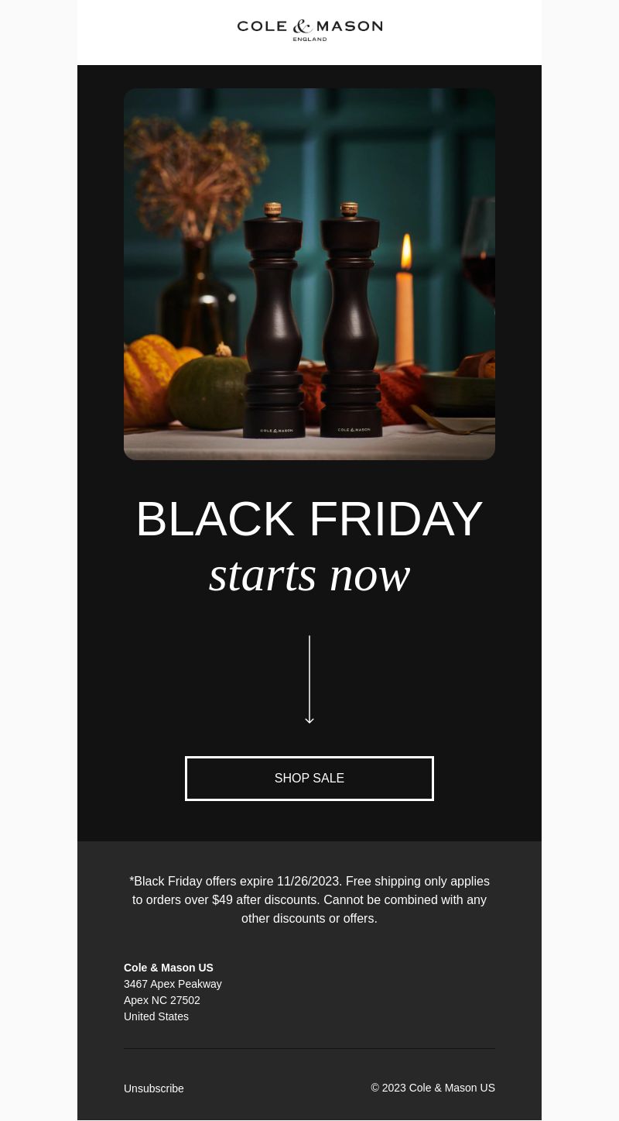This screenshot has height=1121, width=619.
Task: Select the left pepper mill in the photo
Action: 275,320
